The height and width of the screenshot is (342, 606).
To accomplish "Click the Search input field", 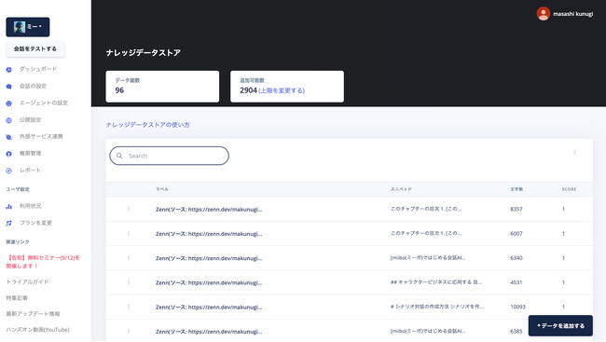I will 170,156.
